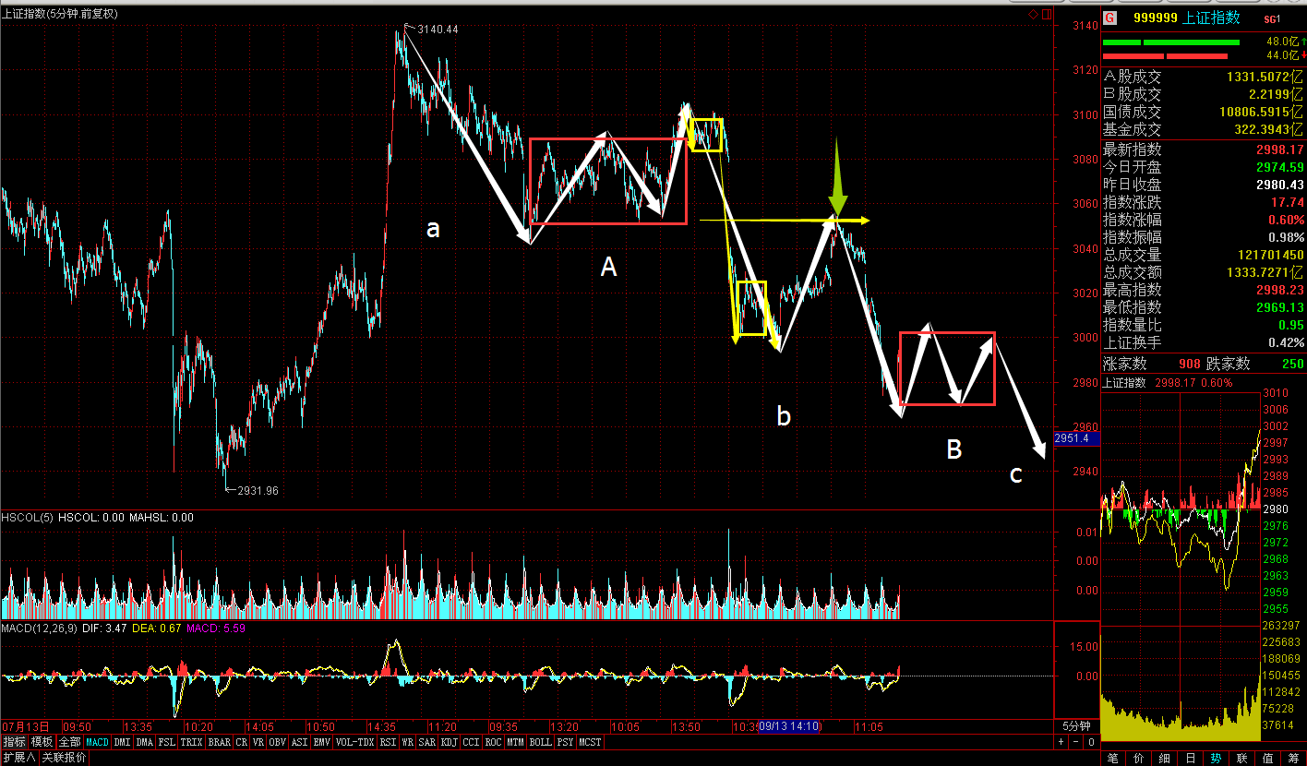Open the 价 price tab
The image size is (1307, 766).
point(1139,758)
